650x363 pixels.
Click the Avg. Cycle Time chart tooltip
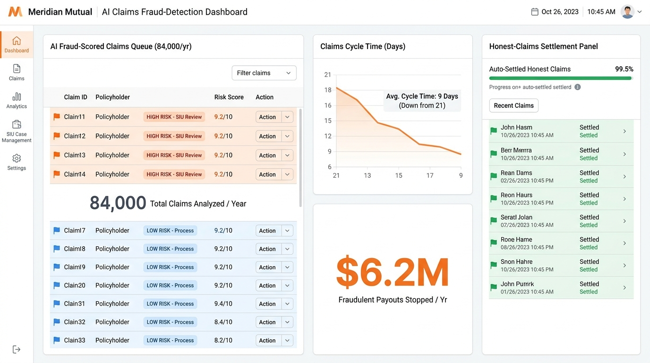click(422, 101)
